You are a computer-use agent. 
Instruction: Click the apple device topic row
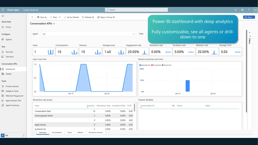84,125
